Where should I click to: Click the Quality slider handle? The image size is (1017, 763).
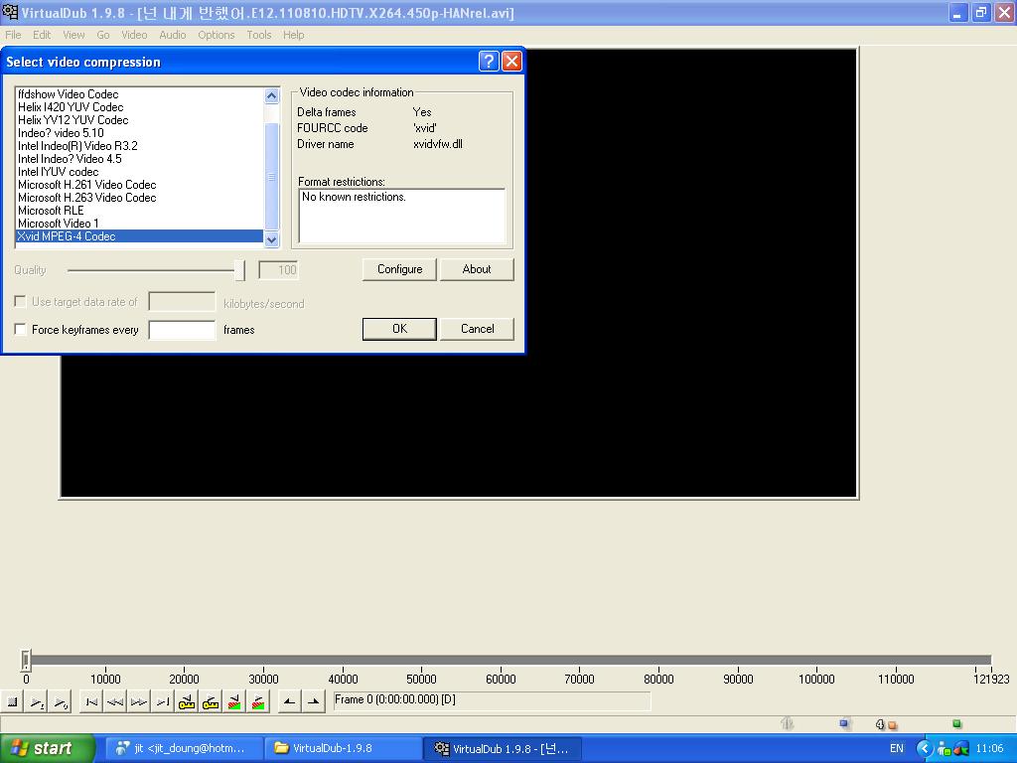[240, 270]
